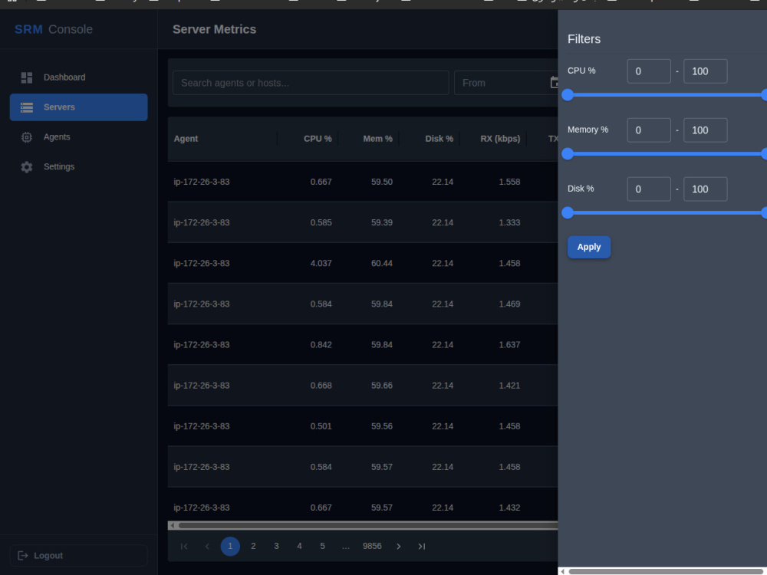Viewport: 767px width, 575px height.
Task: Click the CPU % slider left handle
Action: pos(568,95)
